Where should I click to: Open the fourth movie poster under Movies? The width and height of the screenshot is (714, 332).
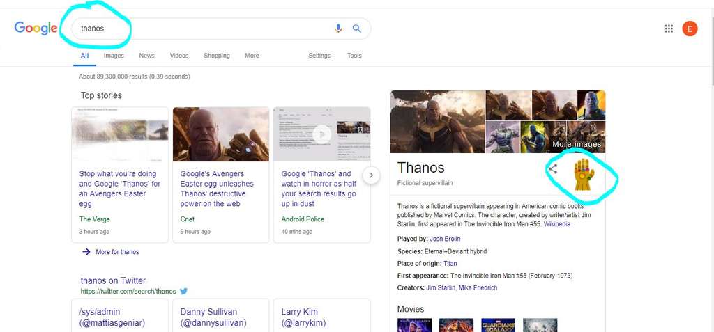point(540,325)
